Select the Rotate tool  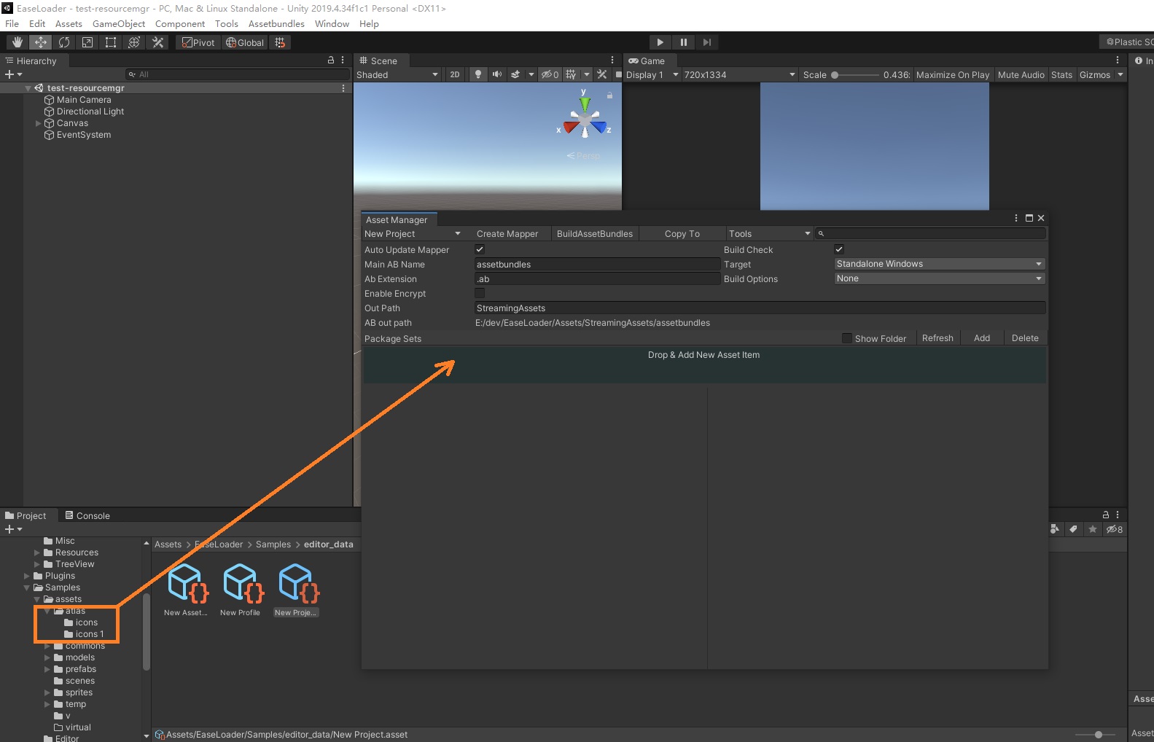63,42
